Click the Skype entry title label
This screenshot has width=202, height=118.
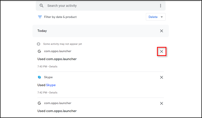click(48, 77)
